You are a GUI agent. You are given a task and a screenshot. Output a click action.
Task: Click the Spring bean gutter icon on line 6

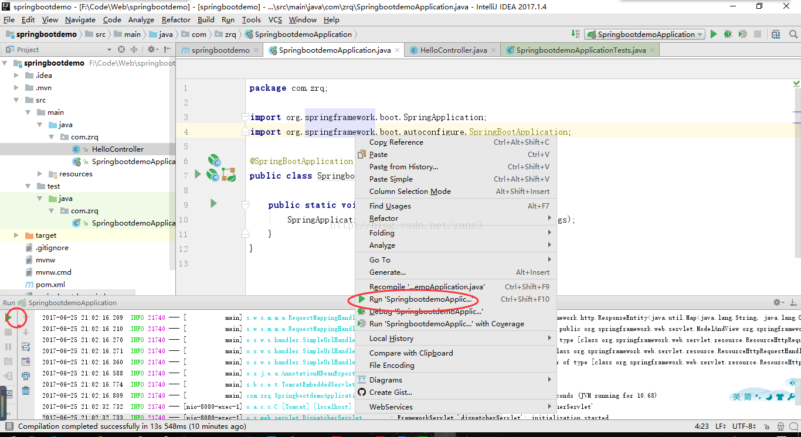click(x=213, y=161)
